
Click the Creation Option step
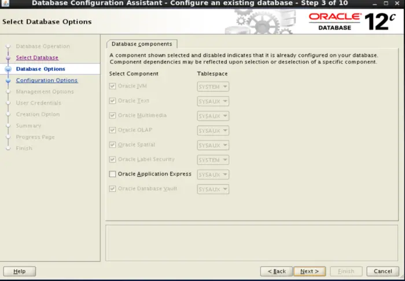tap(38, 114)
